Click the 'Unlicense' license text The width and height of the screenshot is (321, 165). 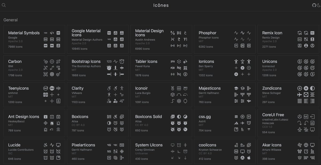coord(141,154)
